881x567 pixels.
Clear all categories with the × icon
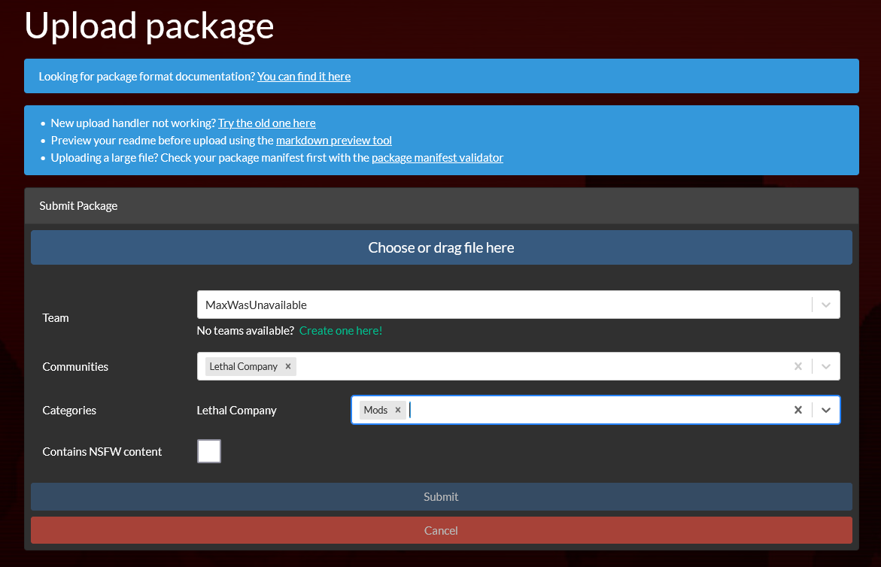tap(797, 409)
